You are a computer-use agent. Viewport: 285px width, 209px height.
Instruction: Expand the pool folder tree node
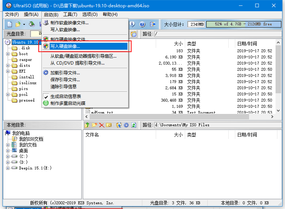(x=8, y=94)
